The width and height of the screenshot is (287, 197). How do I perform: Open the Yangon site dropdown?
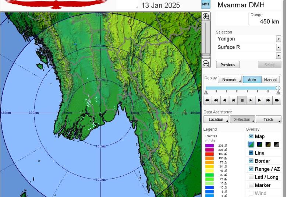[278, 39]
